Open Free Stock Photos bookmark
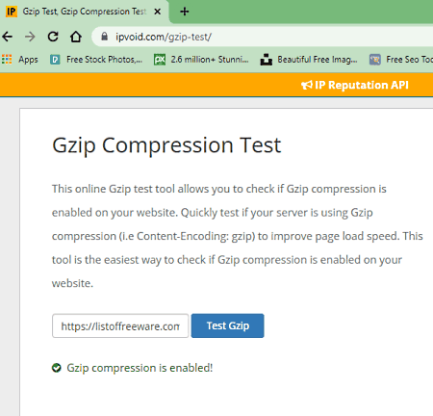Image resolution: width=433 pixels, height=416 pixels. [x=96, y=60]
